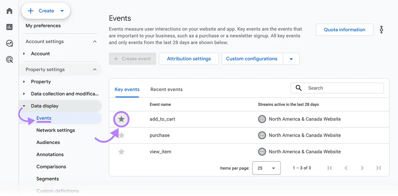398x196 pixels.
Task: Click the purchase event name
Action: point(160,135)
